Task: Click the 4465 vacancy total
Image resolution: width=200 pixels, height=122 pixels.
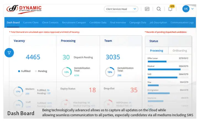Action: pos(33,57)
